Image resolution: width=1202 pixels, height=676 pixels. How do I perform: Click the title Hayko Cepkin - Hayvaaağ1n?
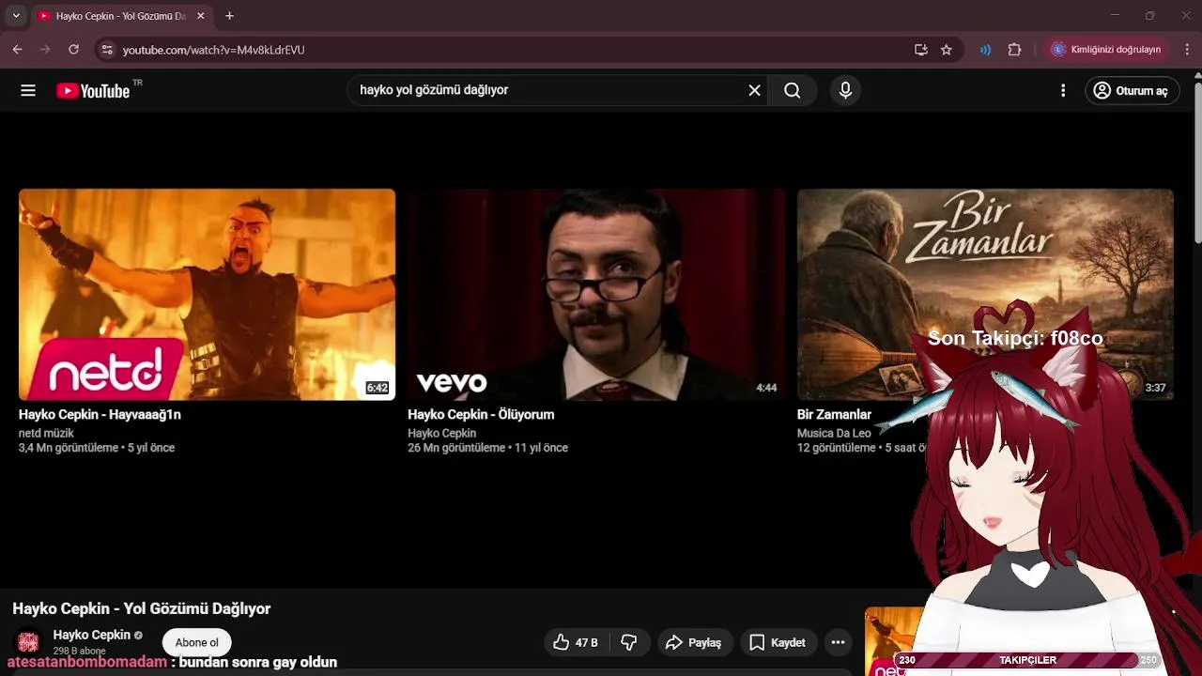coord(100,414)
